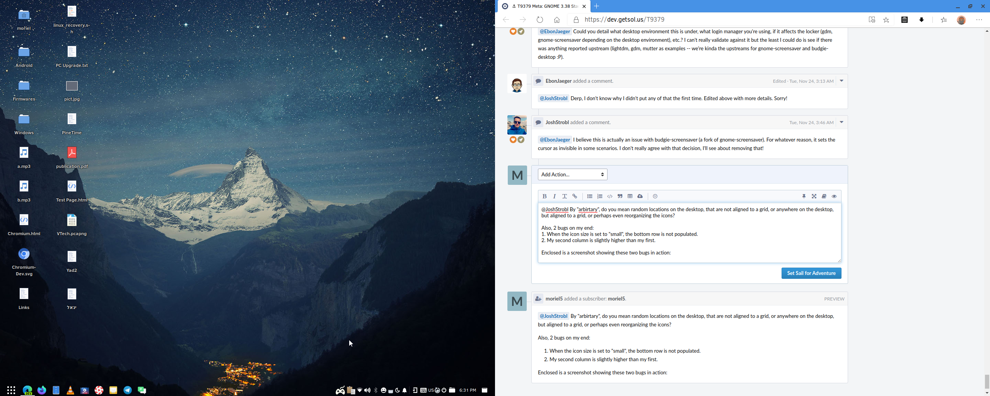Open JoshStrobl author link at 3:46 AM comment
The image size is (990, 396).
(557, 122)
